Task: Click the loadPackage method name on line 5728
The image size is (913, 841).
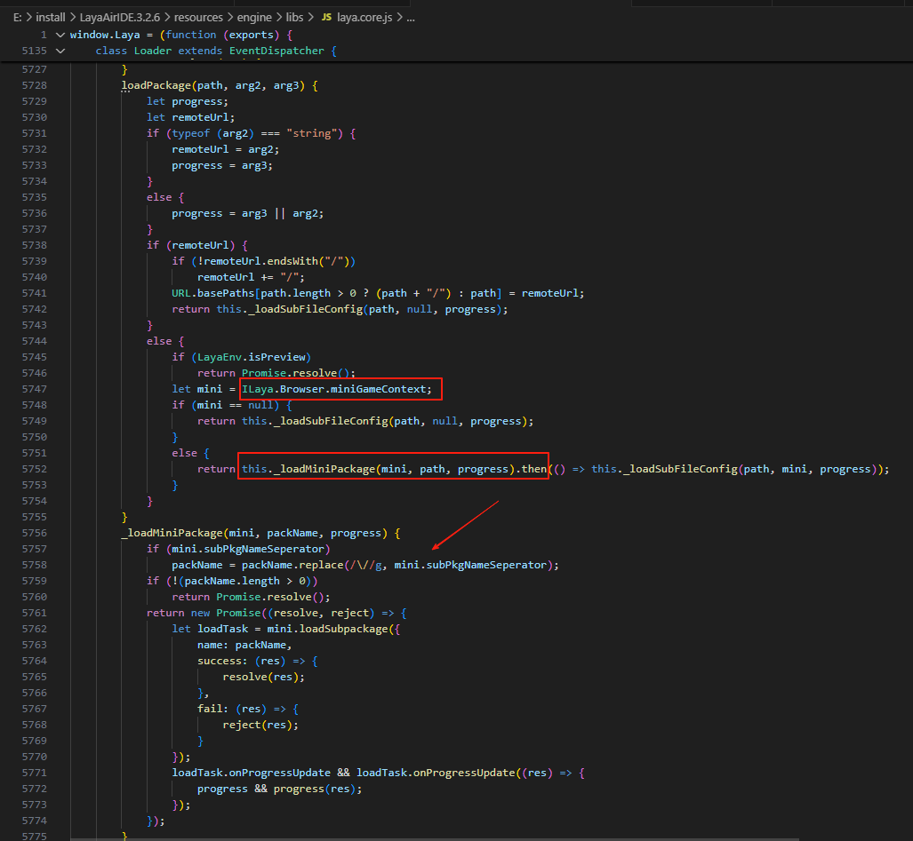Action: (156, 85)
